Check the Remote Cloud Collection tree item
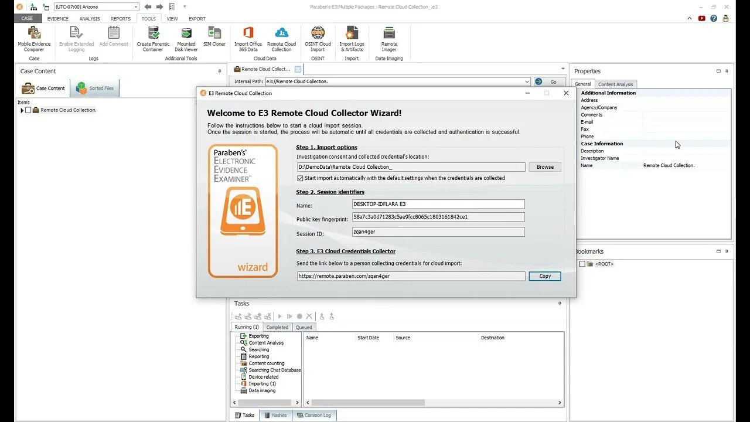 (x=28, y=110)
